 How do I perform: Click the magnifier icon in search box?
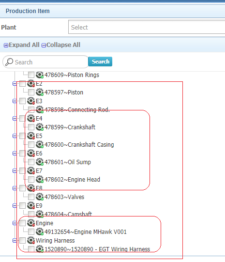click(9, 62)
